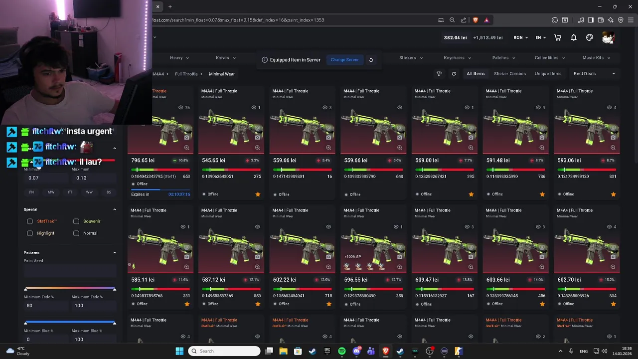The image size is (638, 359).
Task: Enable the StatTrak checkbox
Action: [30, 221]
